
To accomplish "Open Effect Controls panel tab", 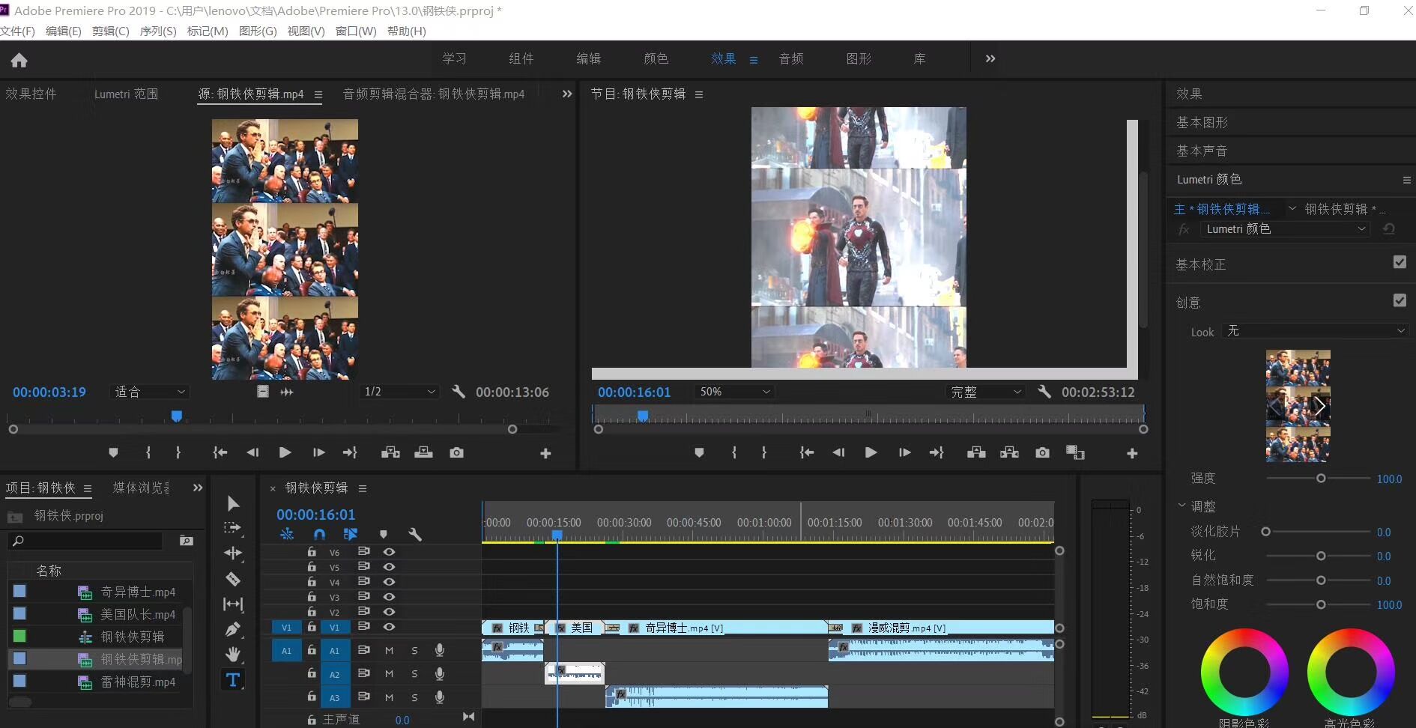I will coord(31,94).
